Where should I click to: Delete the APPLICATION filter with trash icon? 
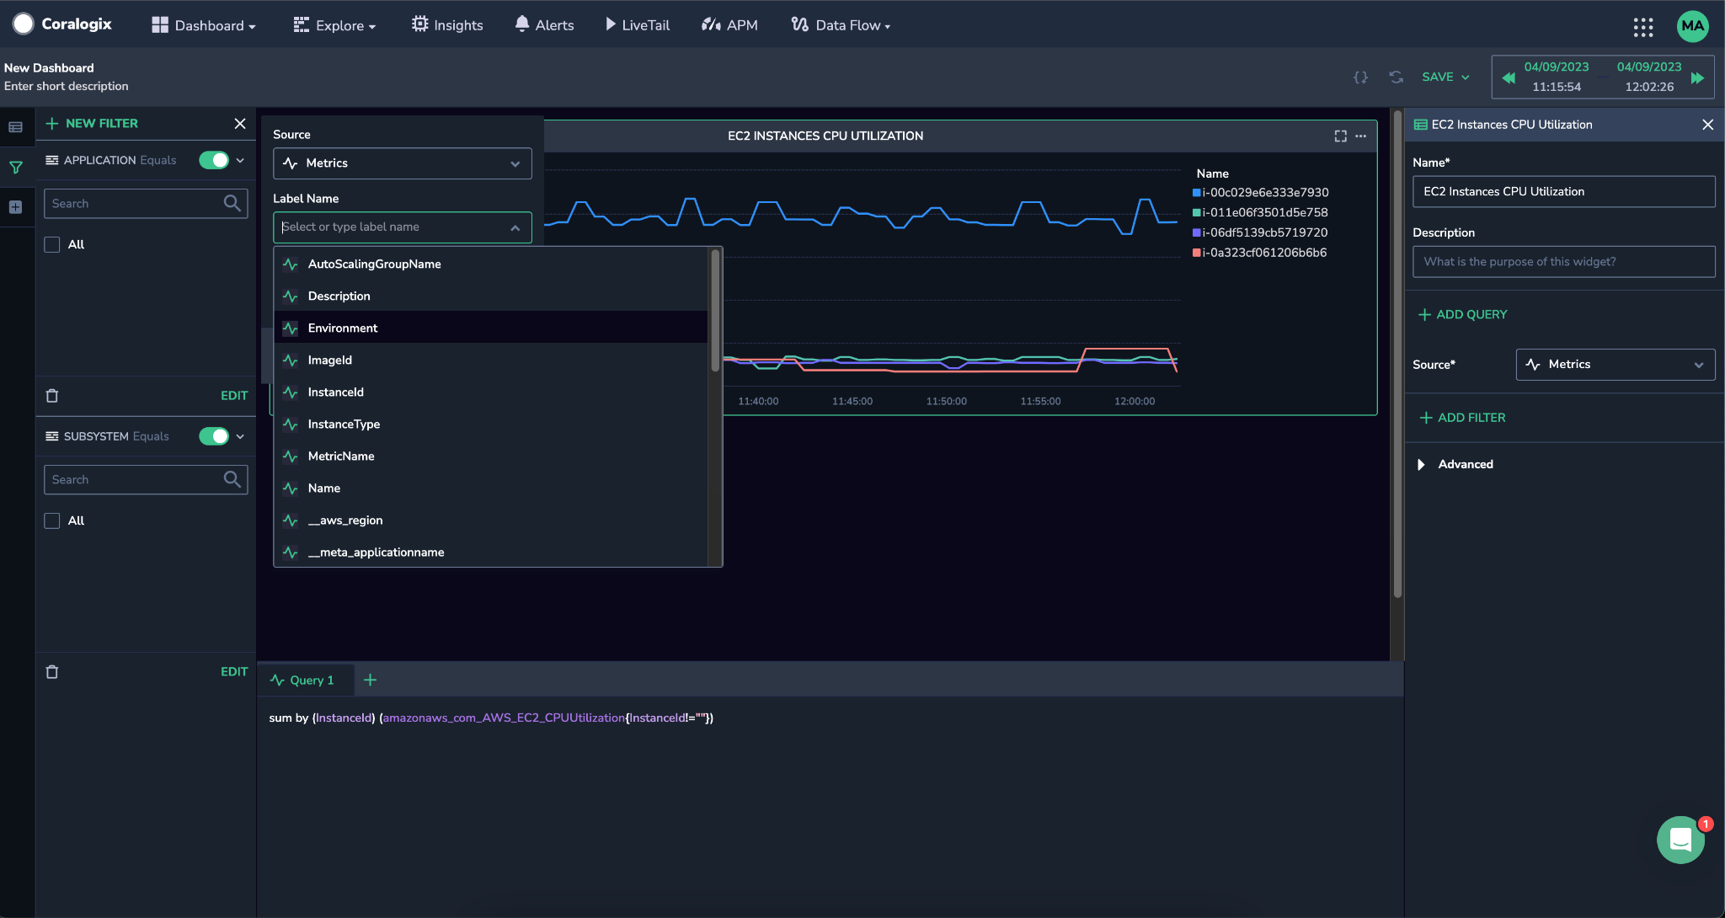click(52, 396)
